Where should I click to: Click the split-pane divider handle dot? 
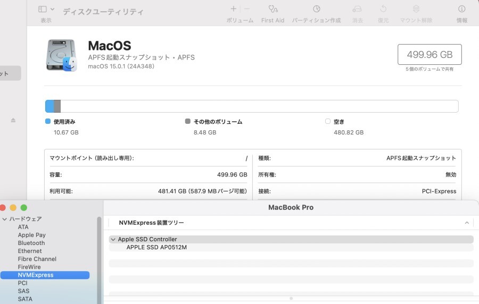(291, 298)
